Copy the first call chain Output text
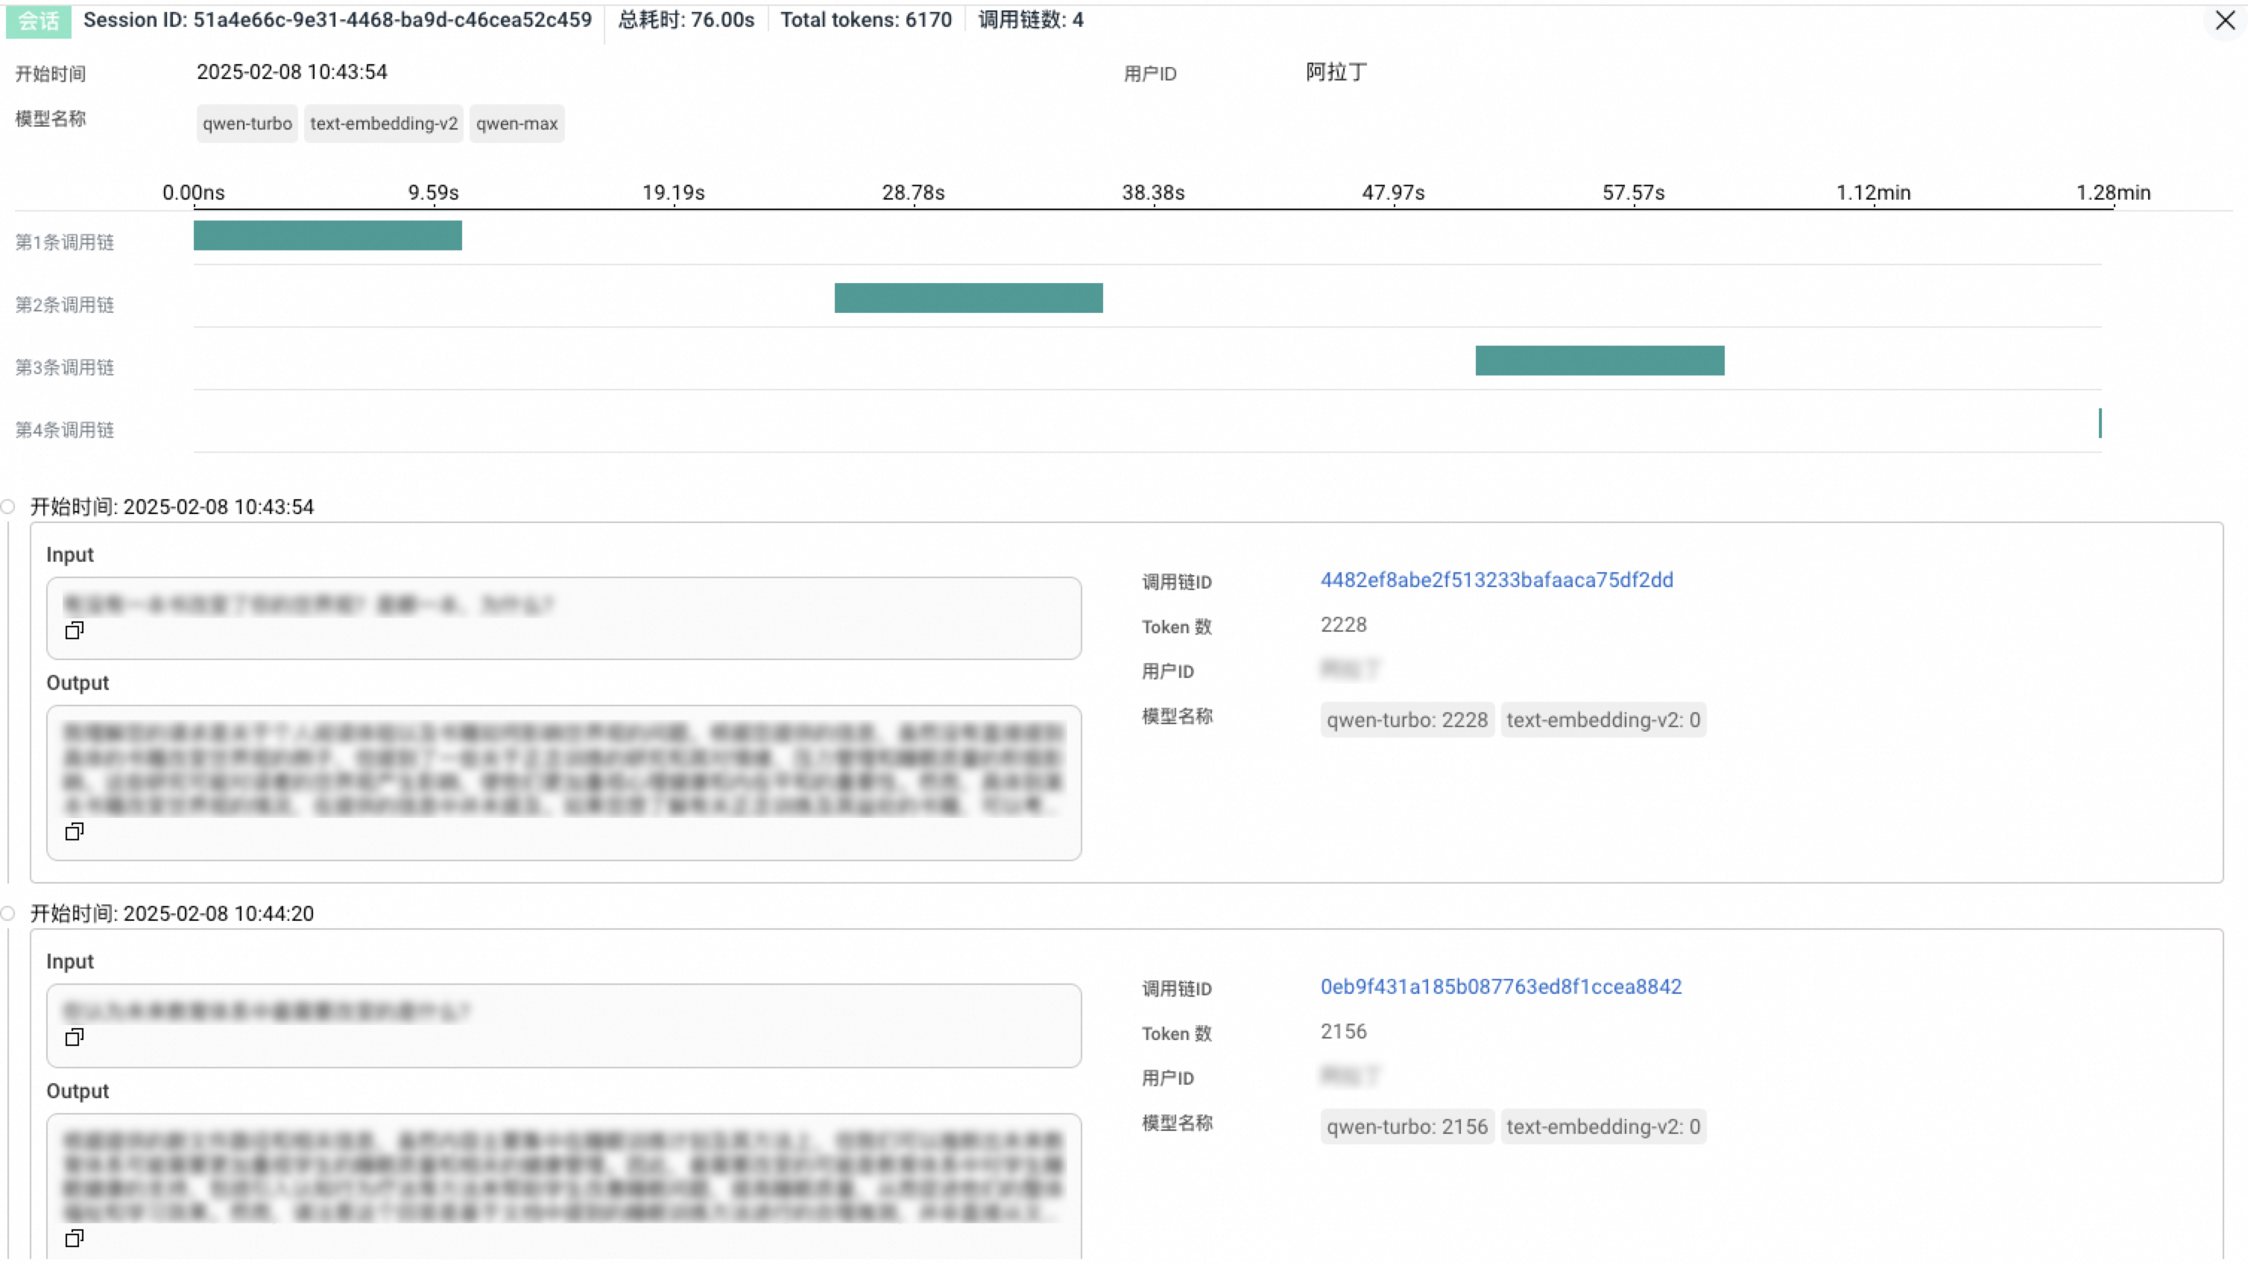 click(x=75, y=831)
